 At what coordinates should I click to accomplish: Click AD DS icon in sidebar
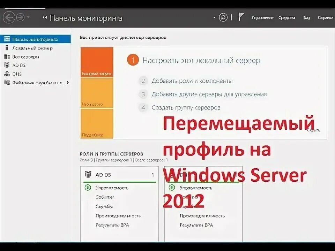[7, 65]
